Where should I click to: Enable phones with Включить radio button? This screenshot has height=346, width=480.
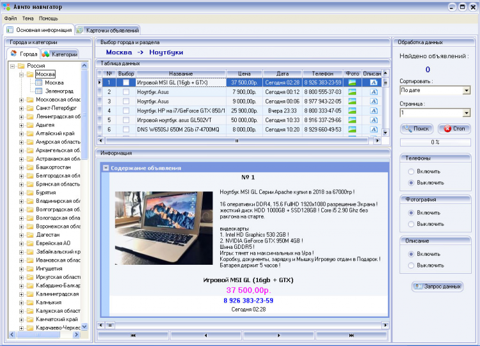tap(411, 171)
